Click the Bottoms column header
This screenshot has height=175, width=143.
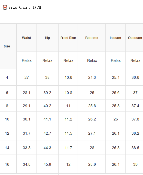(x=92, y=38)
